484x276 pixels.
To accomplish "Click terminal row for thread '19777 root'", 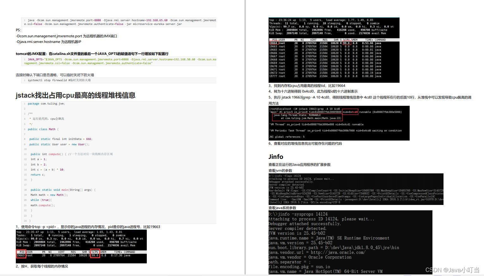I will click(x=325, y=76).
